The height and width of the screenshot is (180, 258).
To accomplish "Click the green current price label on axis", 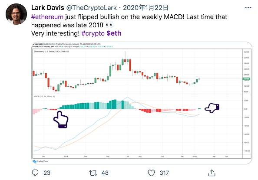I will click(x=246, y=79).
